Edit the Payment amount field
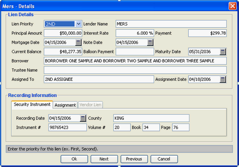This screenshot has height=167, width=239. click(207, 33)
